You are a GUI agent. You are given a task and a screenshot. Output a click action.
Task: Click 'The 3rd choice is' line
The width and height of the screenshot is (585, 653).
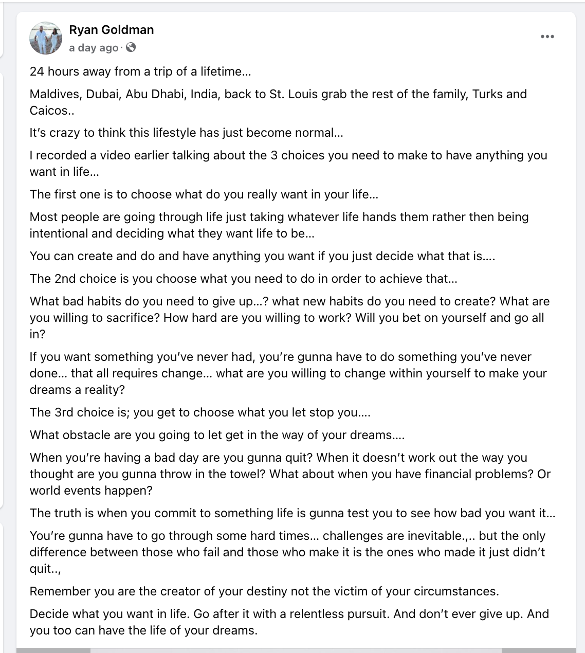click(x=200, y=412)
